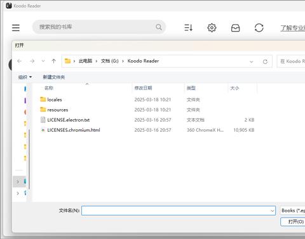The width and height of the screenshot is (305, 239).
Task: Open the Koodo Reader hamburger menu
Action: (x=16, y=28)
